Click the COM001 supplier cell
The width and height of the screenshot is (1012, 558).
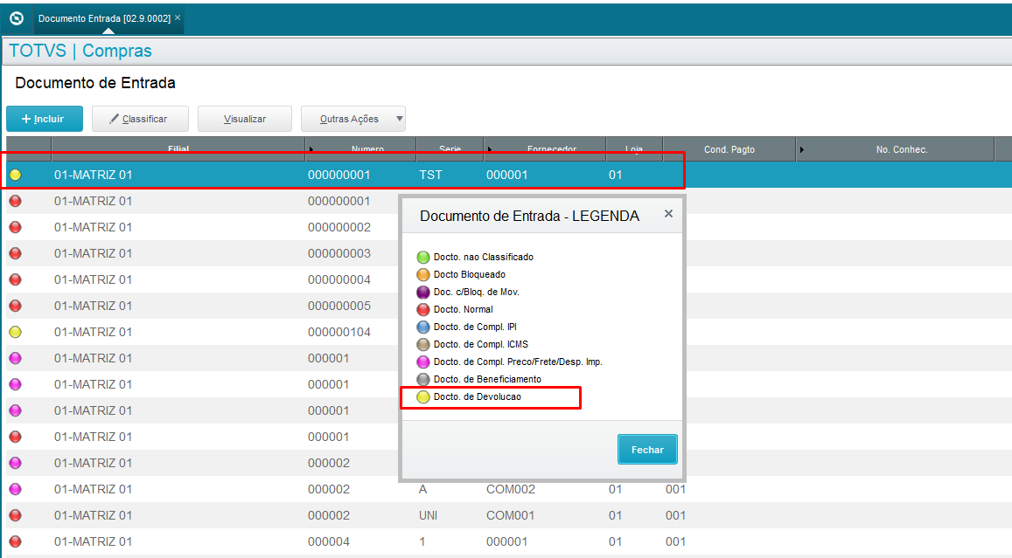[511, 515]
